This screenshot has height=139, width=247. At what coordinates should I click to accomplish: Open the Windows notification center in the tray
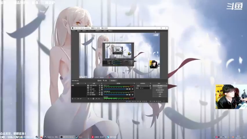pyautogui.click(x=244, y=137)
